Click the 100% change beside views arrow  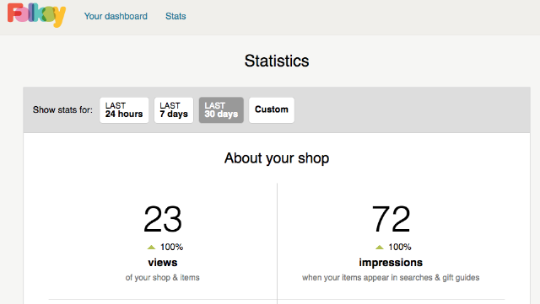[x=171, y=247]
